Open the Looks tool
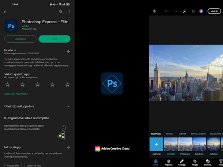Screen dimensions: 223x167 click(x=156, y=163)
